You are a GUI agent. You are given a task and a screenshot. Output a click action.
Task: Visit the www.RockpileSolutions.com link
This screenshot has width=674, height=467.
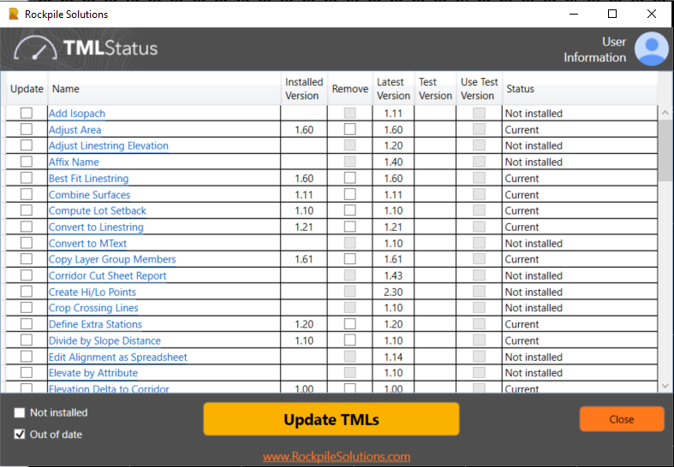coord(337,456)
